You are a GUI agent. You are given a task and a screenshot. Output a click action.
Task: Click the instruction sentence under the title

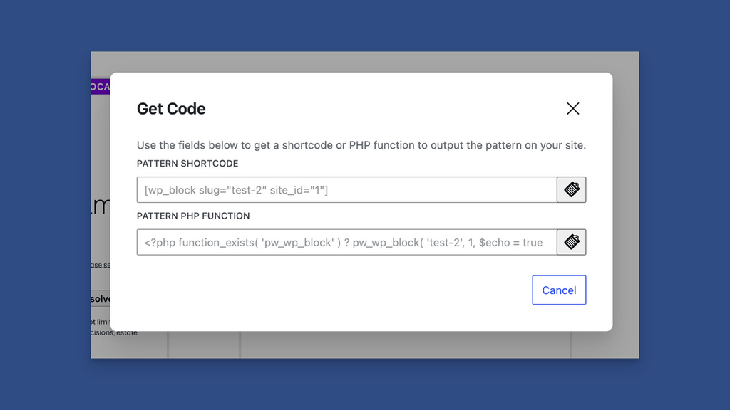coord(361,145)
